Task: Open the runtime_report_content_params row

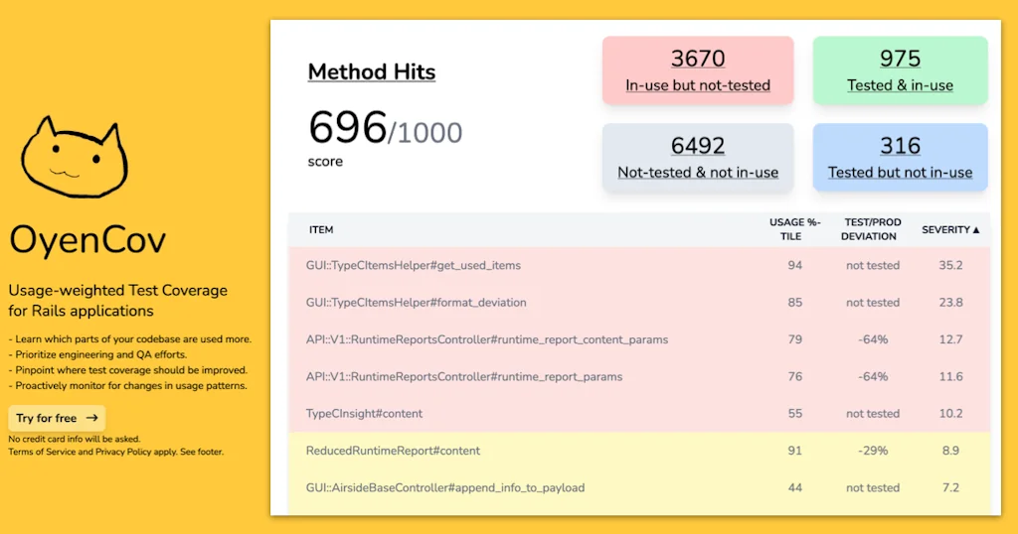Action: coord(487,339)
